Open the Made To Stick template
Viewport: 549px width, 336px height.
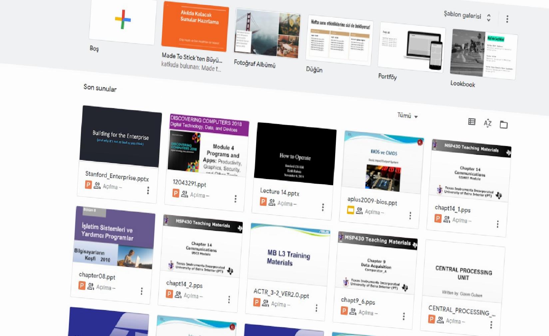pos(196,26)
